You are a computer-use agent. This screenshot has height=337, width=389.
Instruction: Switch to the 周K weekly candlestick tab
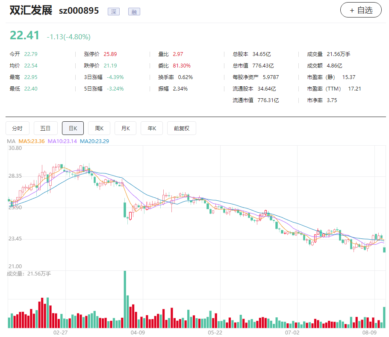point(99,128)
